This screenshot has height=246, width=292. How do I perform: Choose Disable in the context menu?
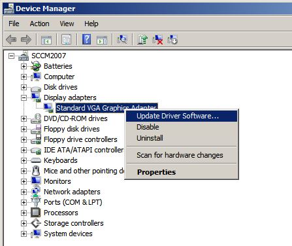(x=182, y=127)
